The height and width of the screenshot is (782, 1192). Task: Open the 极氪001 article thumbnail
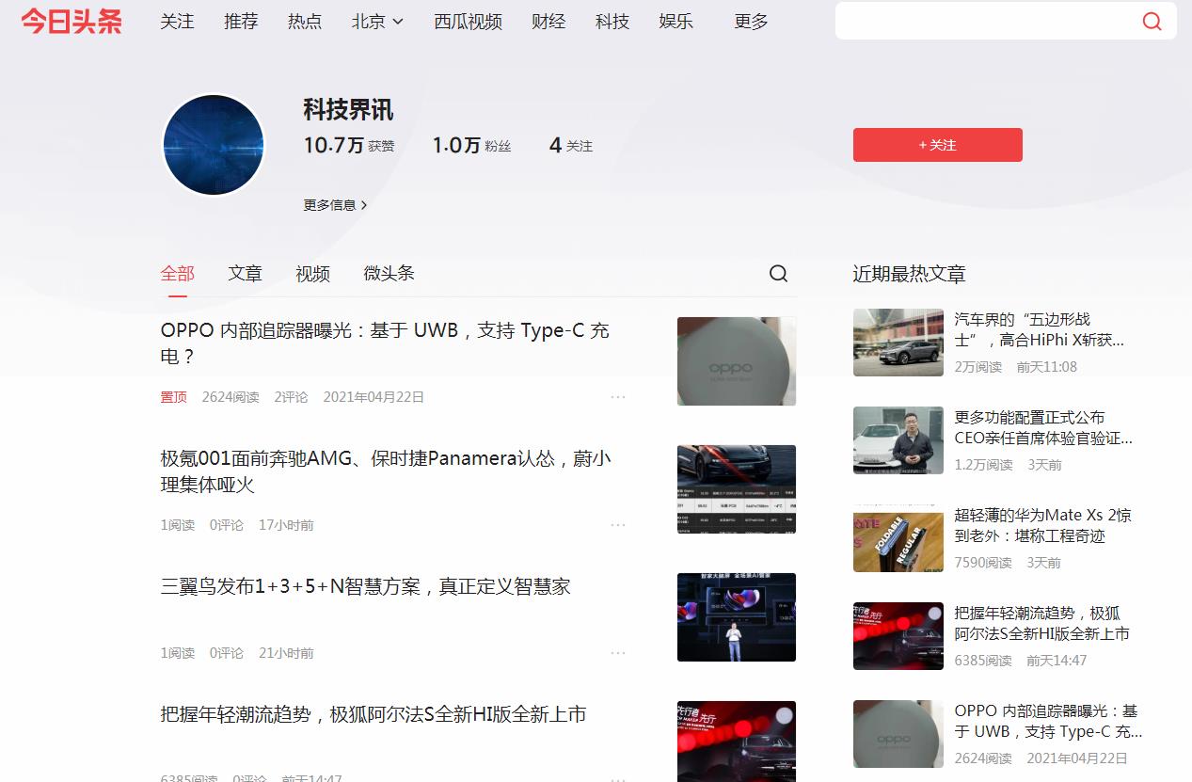737,489
